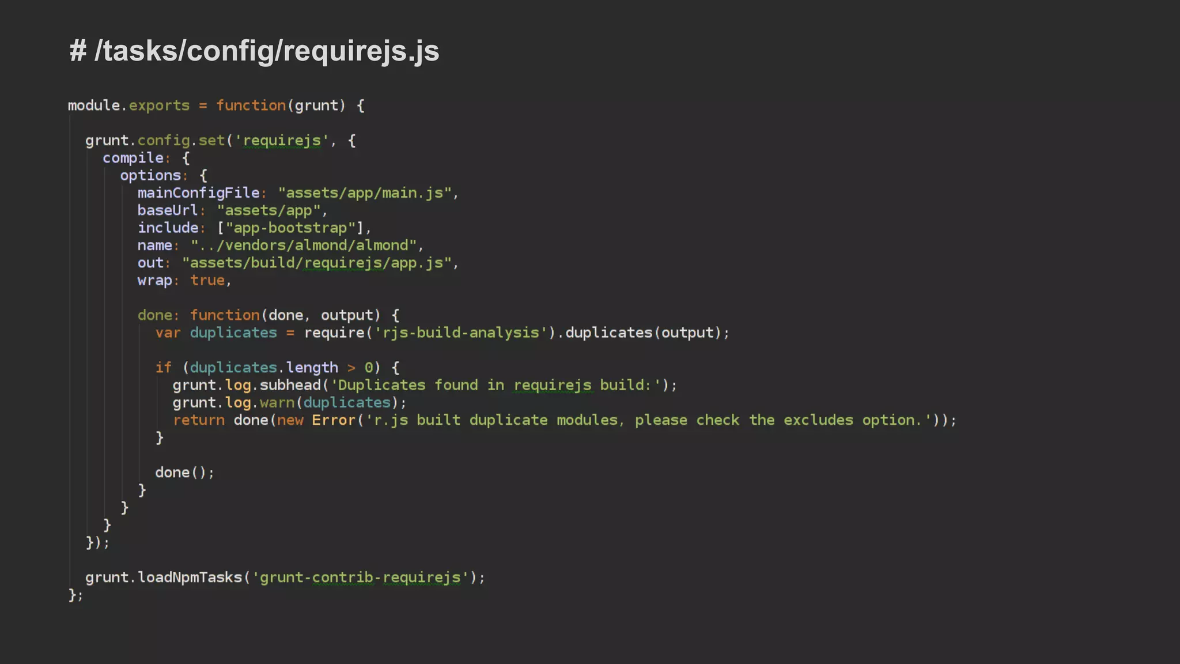The height and width of the screenshot is (664, 1180).
Task: Click the 'done: function(done, output) {' line
Action: tap(268, 315)
